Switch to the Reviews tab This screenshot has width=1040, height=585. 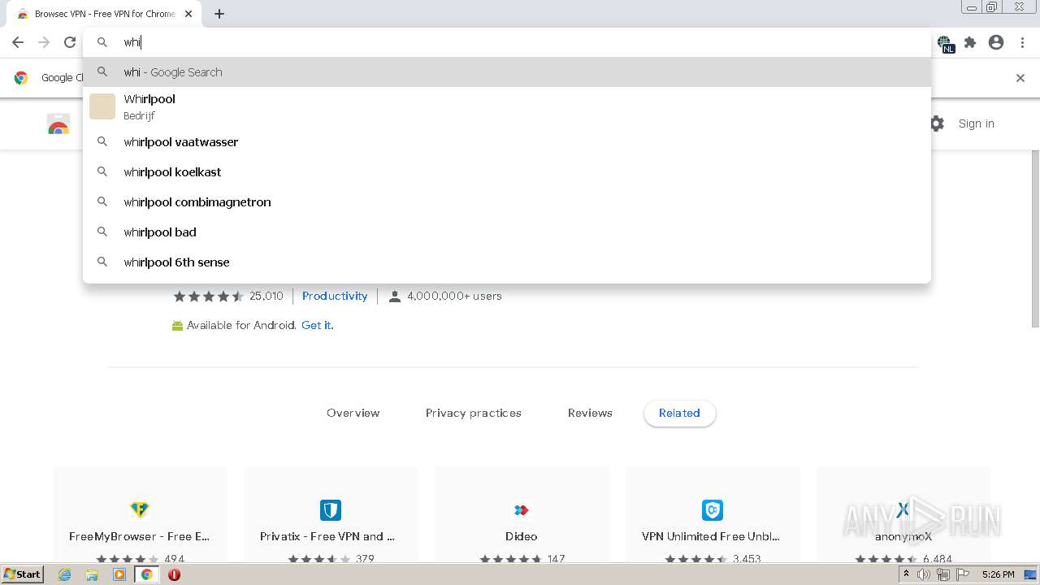590,413
